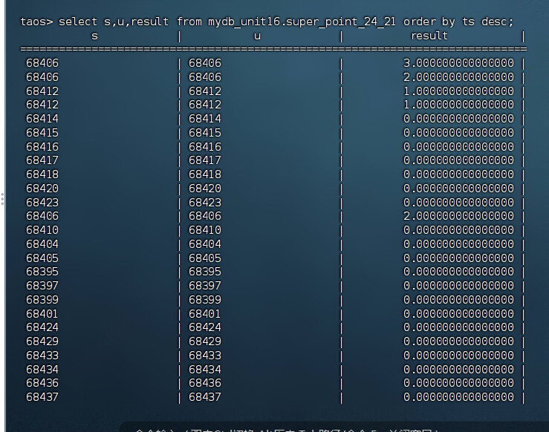Click 68415 in the u column
Image resolution: width=549 pixels, height=432 pixels.
click(x=205, y=133)
